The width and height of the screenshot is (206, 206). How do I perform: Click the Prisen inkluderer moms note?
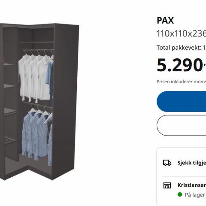181,82
